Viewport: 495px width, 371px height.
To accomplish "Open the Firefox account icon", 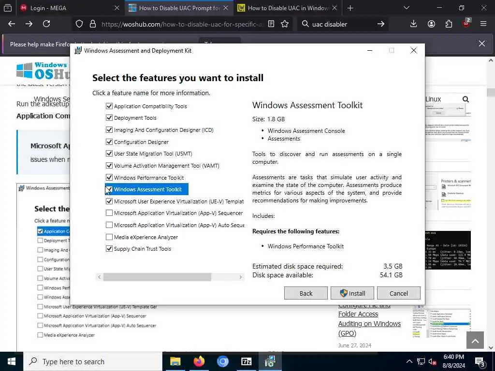I will pyautogui.click(x=431, y=24).
